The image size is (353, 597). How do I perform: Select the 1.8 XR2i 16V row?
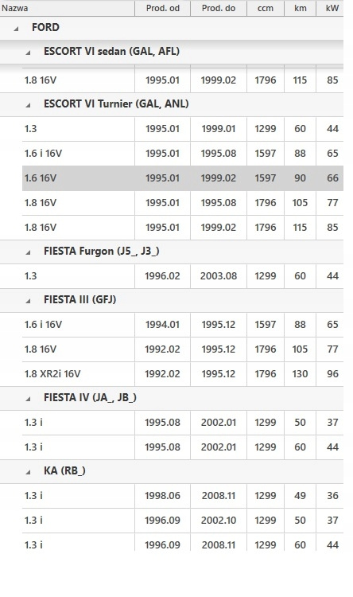[183, 374]
